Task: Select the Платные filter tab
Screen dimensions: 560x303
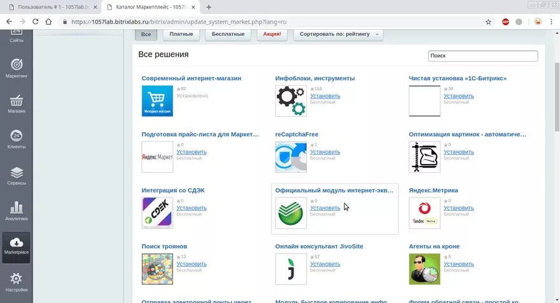Action: [181, 34]
